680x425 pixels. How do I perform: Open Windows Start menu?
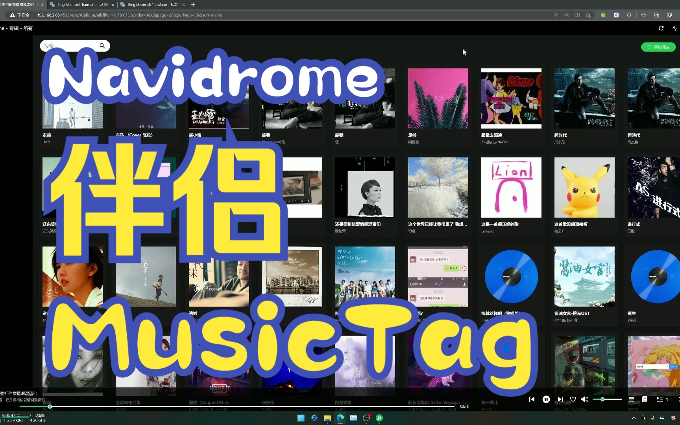point(301,418)
